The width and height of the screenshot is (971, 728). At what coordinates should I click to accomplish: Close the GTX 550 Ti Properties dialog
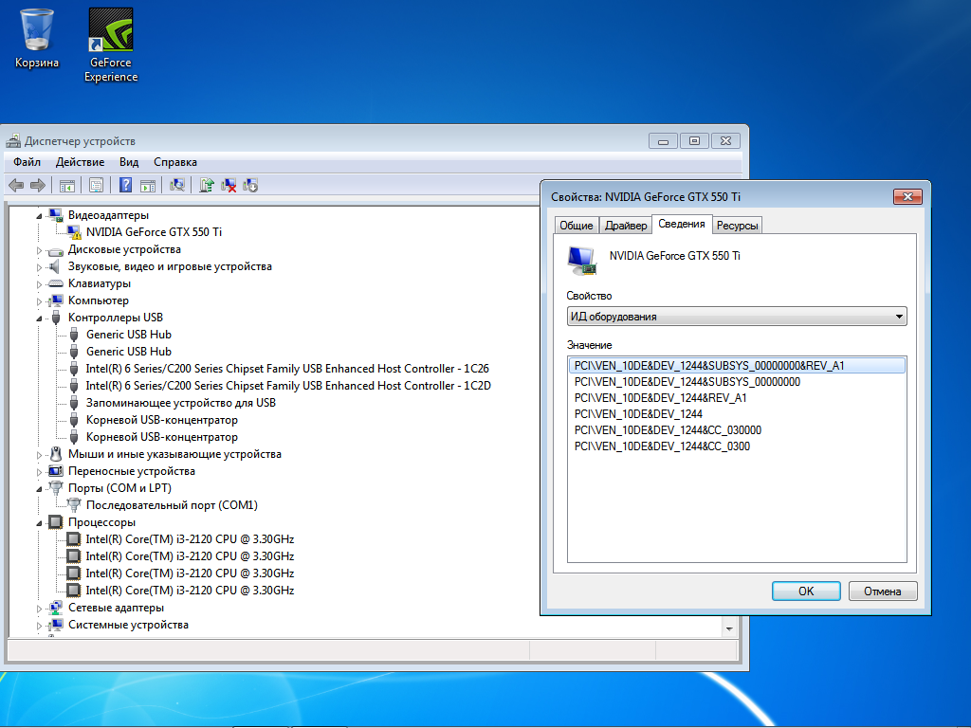click(907, 197)
